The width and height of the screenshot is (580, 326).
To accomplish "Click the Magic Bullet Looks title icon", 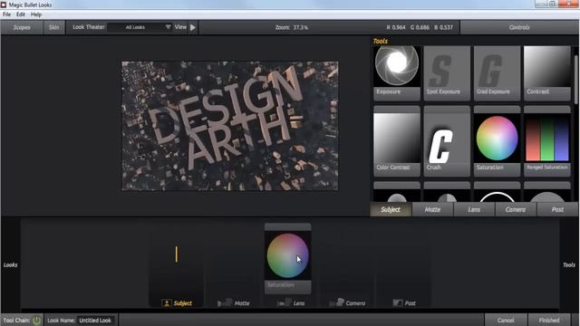I will click(x=4, y=5).
